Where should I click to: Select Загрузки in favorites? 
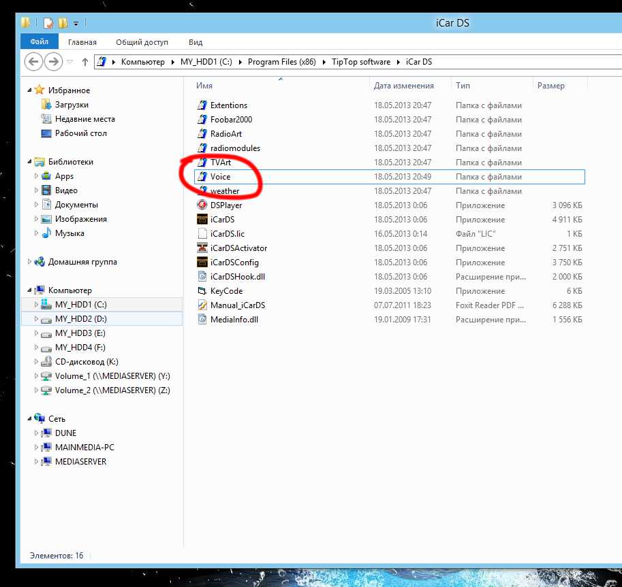coord(72,105)
